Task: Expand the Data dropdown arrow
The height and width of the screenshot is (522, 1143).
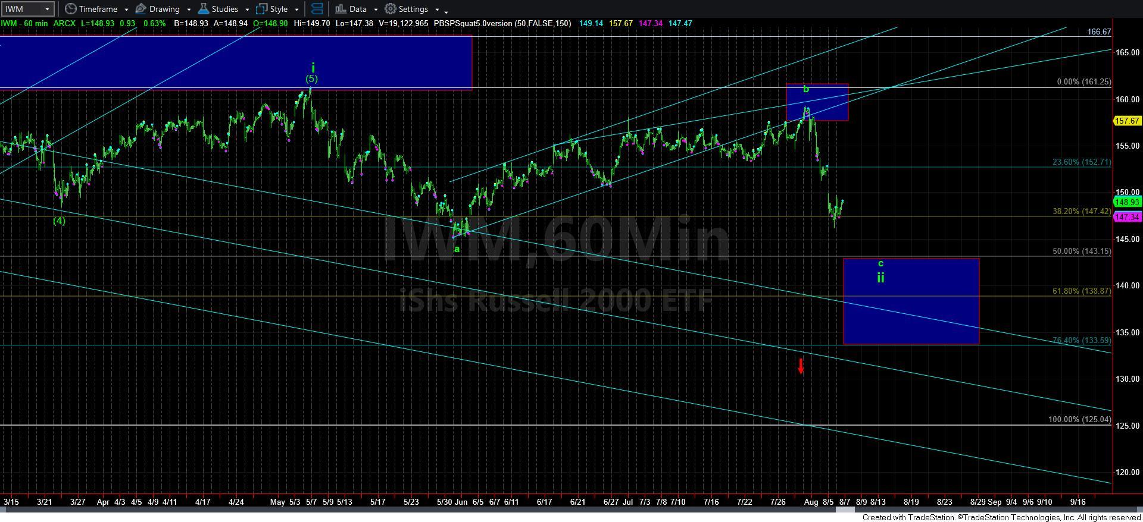Action: (376, 10)
